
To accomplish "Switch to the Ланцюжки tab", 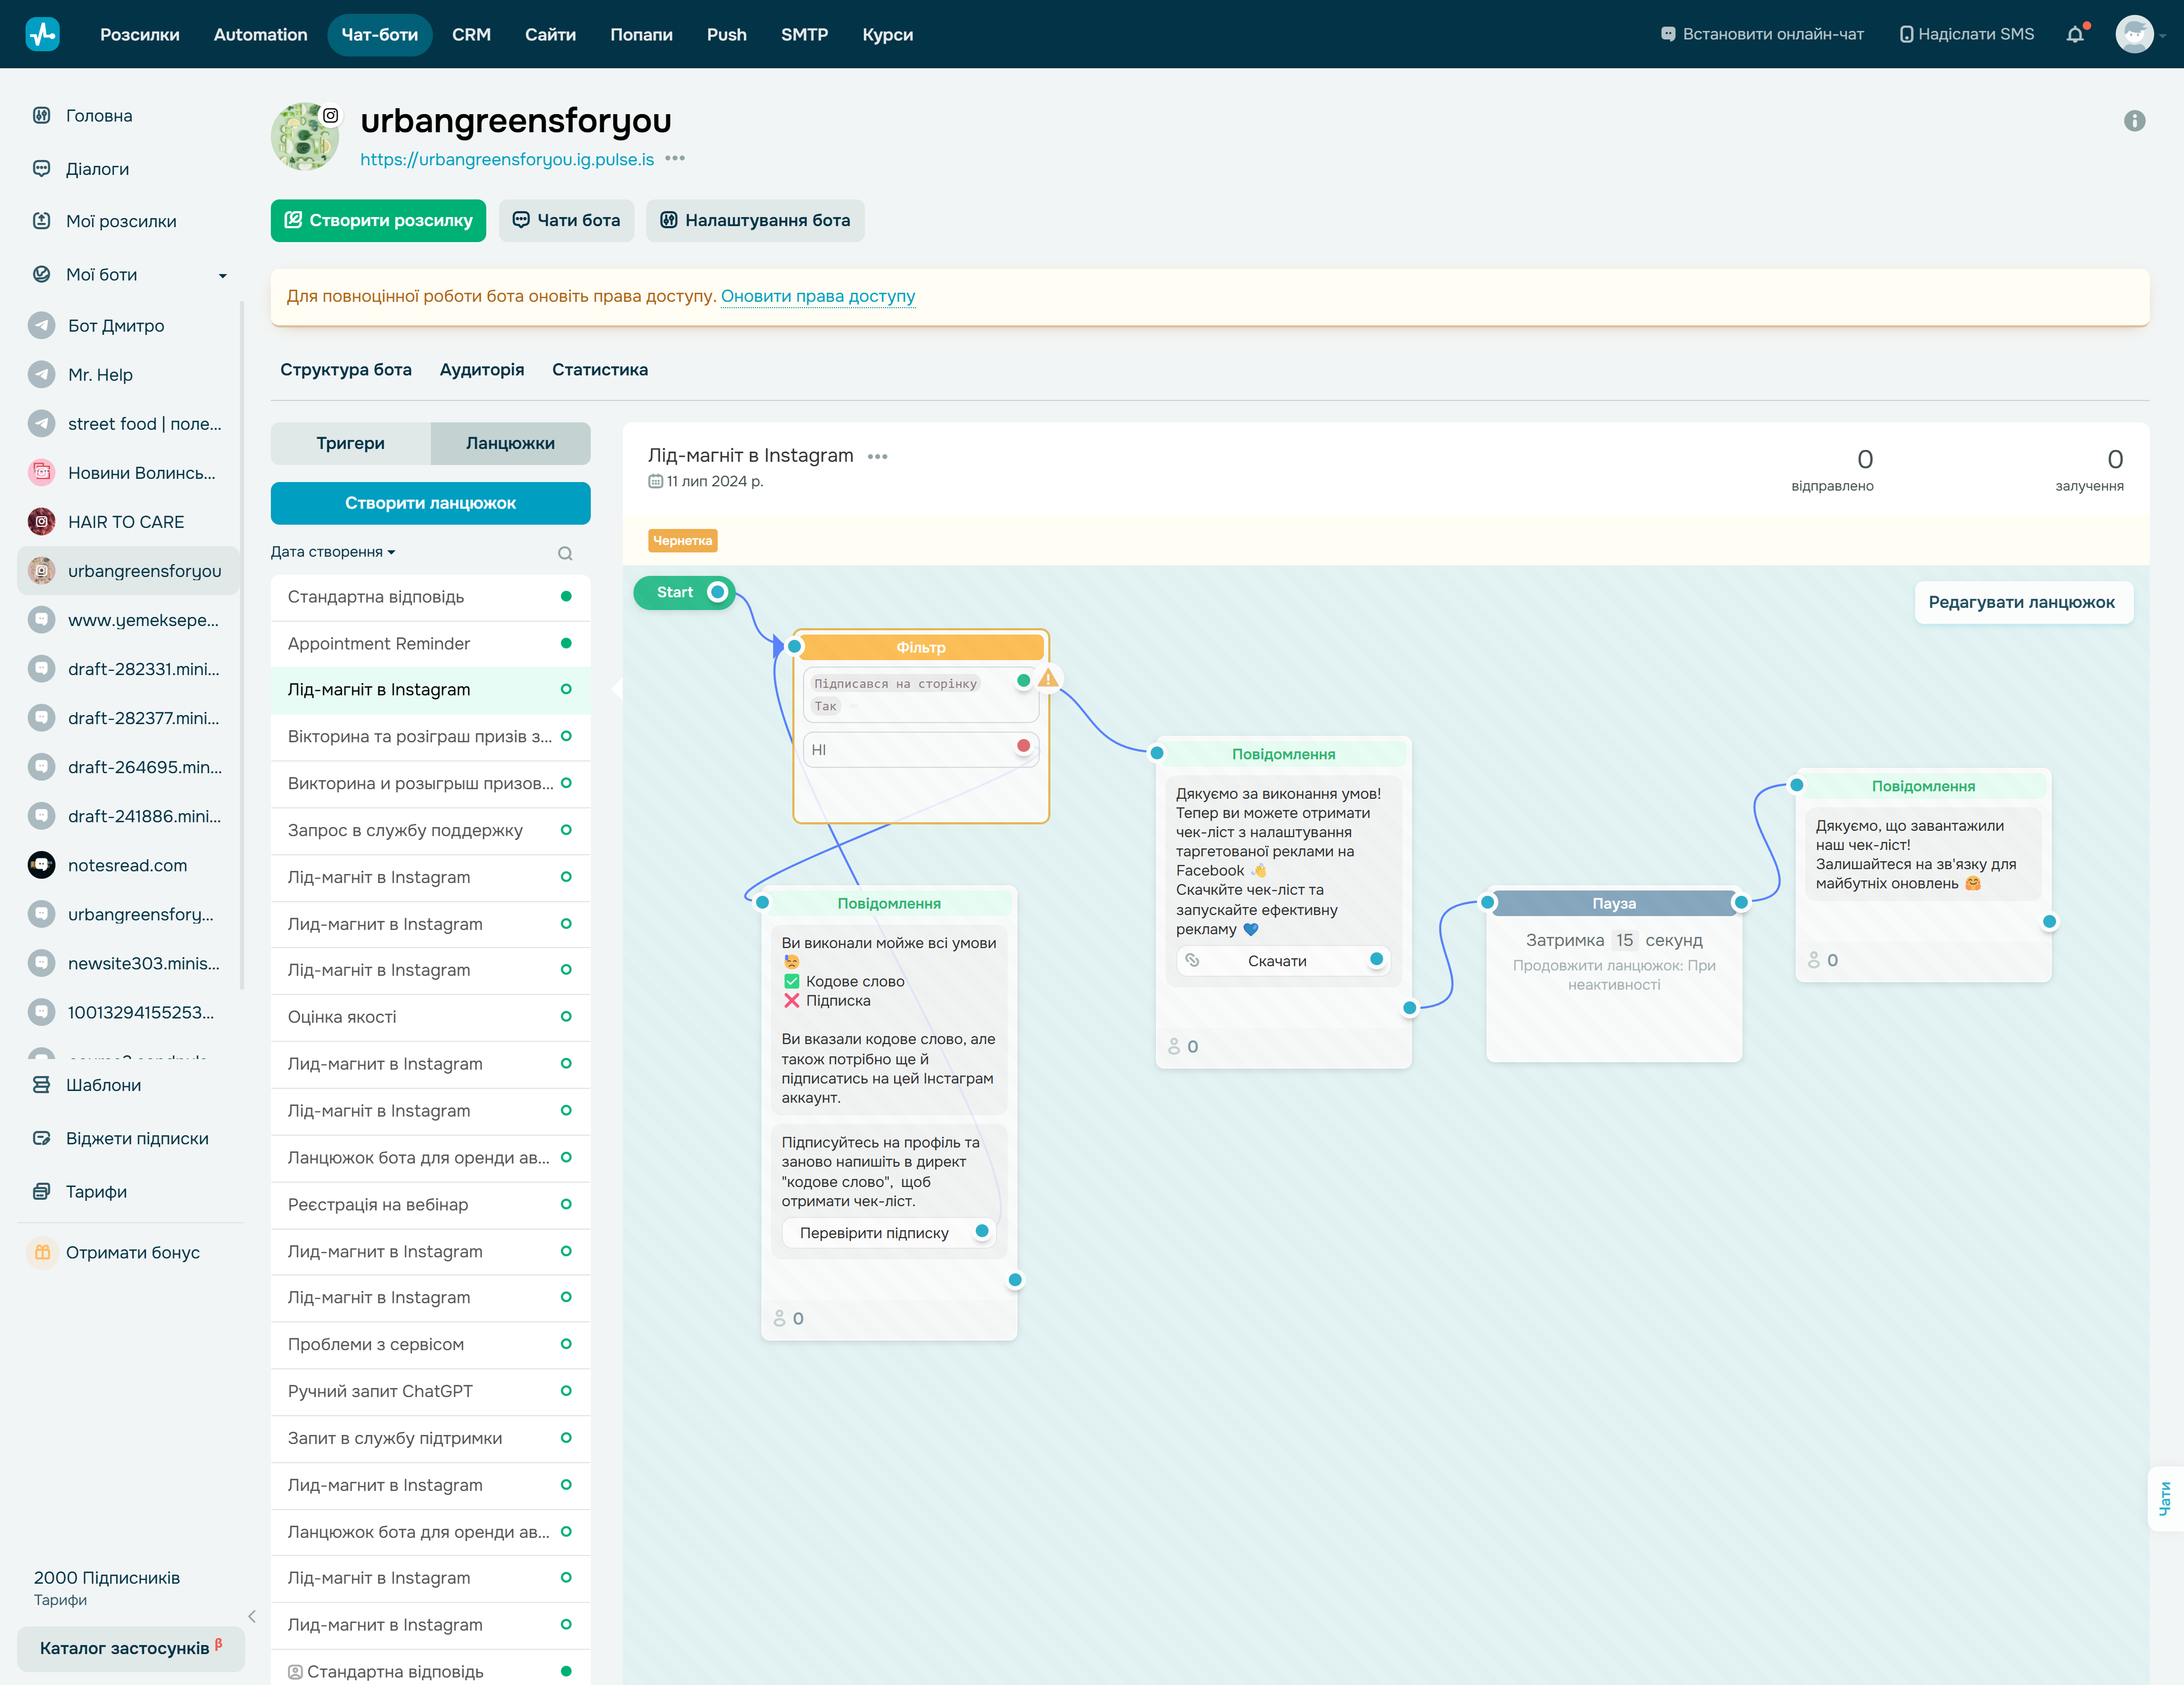I will coord(510,443).
